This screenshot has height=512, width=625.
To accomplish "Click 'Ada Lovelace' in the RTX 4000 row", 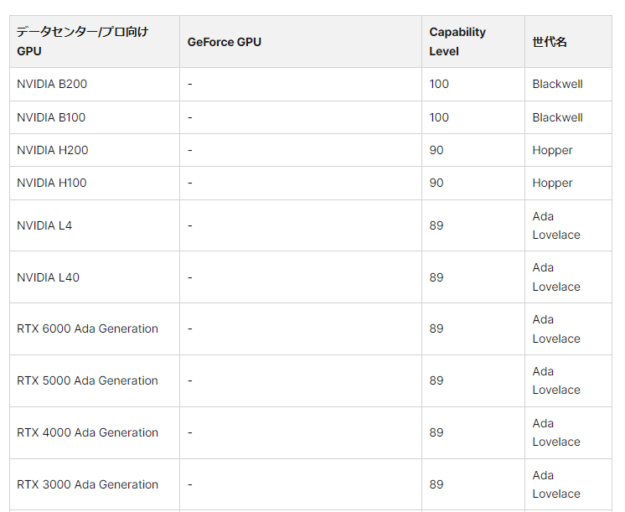I will 556,432.
